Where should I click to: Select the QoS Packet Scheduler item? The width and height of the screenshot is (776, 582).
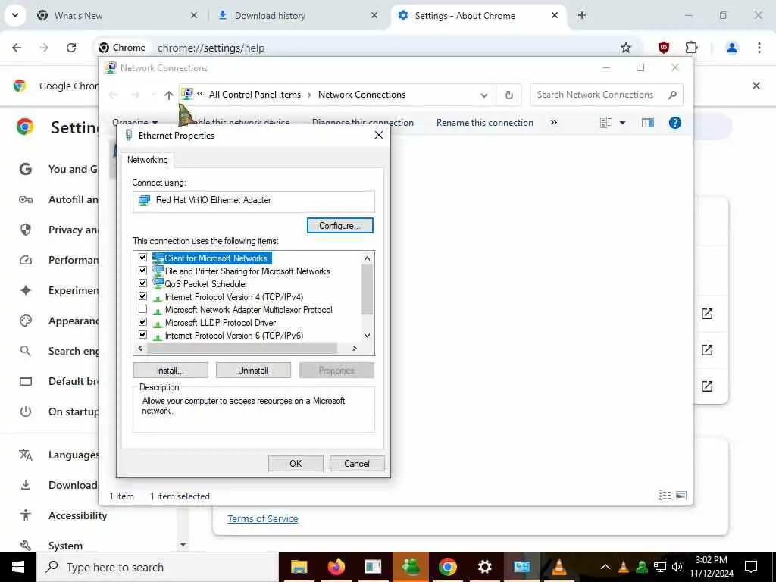click(206, 284)
